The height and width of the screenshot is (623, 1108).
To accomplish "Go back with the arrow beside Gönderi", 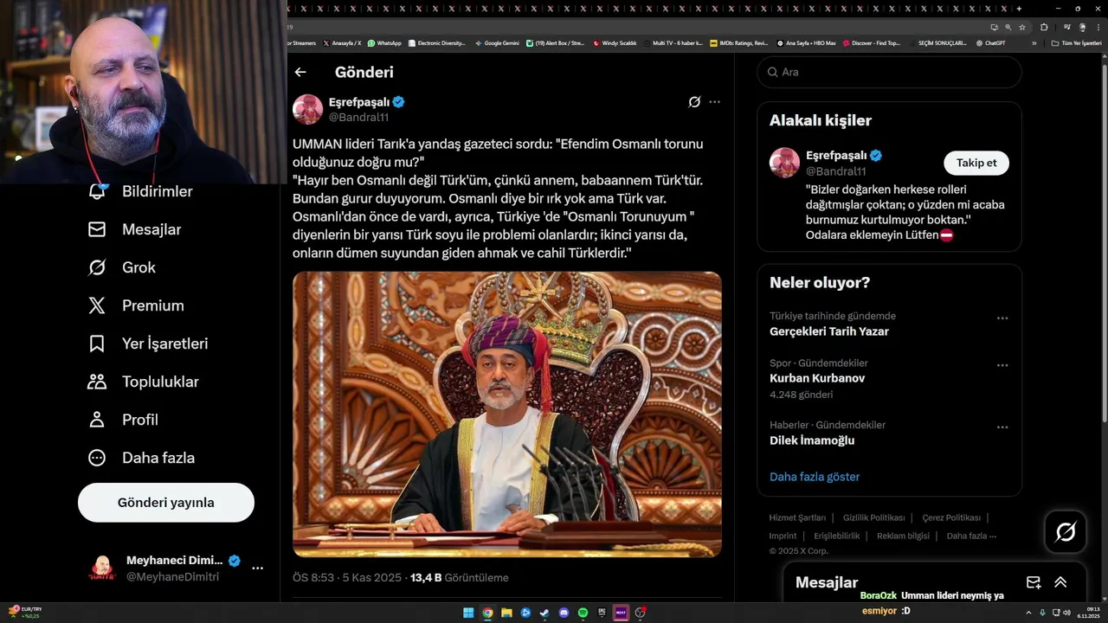I will 300,73.
